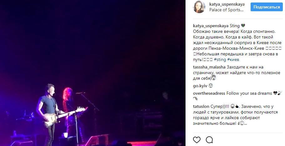Click the Подписаться follow button
Screen dimensions: 285x146
click(267, 7)
